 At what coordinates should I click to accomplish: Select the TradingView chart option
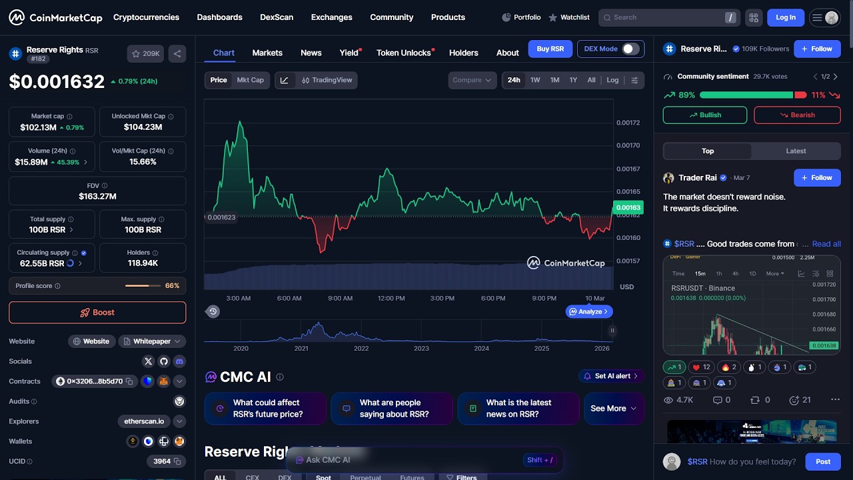326,80
